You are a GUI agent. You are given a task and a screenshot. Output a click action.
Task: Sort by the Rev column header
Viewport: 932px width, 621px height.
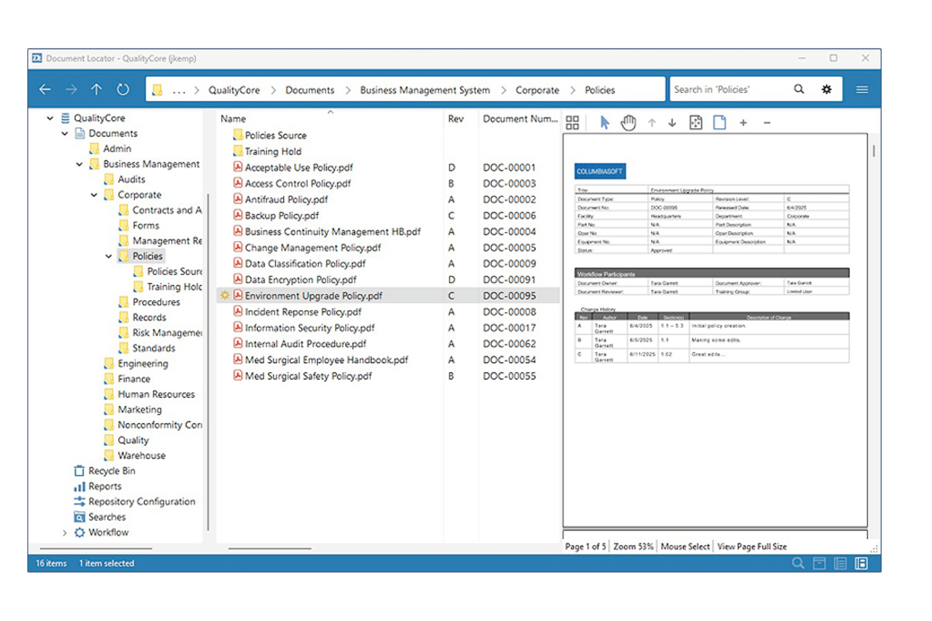click(x=456, y=119)
